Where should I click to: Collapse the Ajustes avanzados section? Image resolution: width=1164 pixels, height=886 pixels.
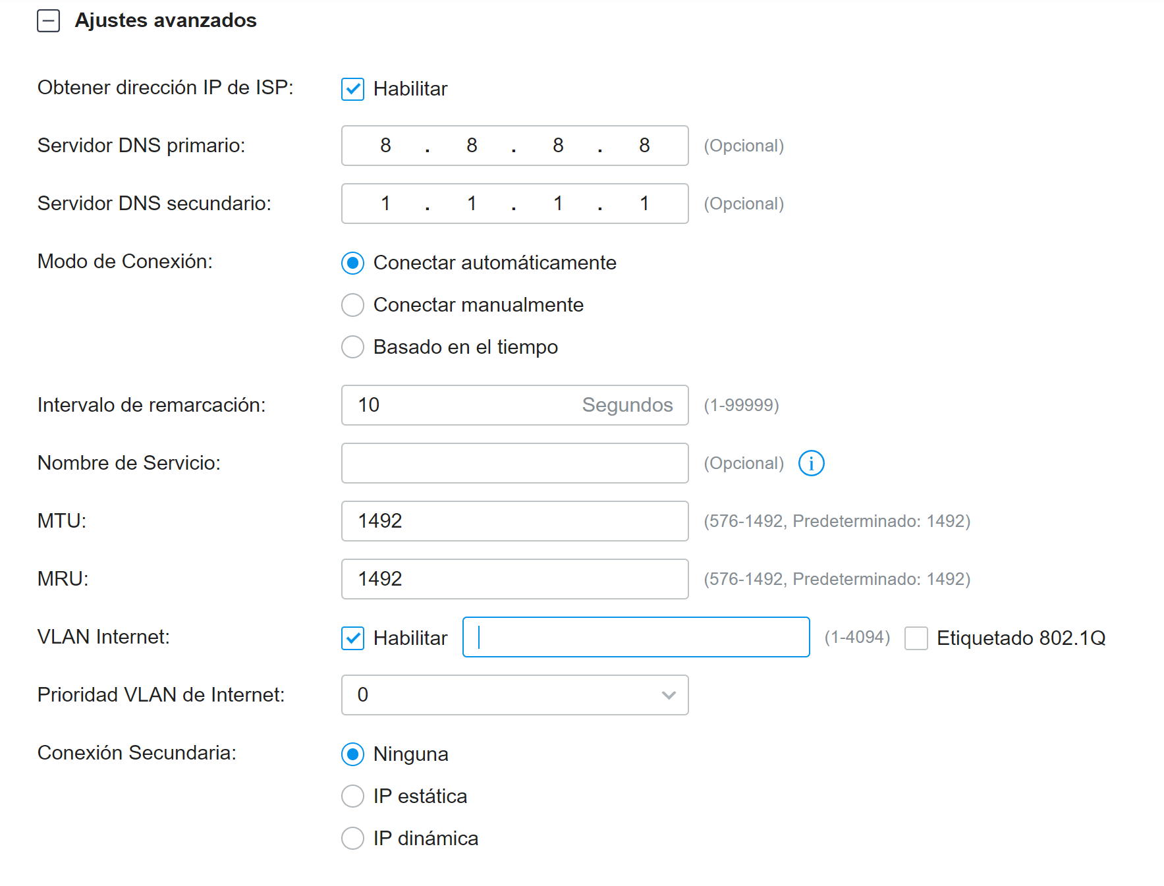(x=49, y=21)
